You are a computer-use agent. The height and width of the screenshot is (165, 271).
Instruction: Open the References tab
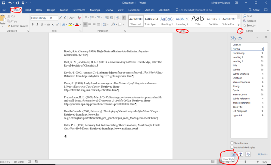[x=79, y=10]
